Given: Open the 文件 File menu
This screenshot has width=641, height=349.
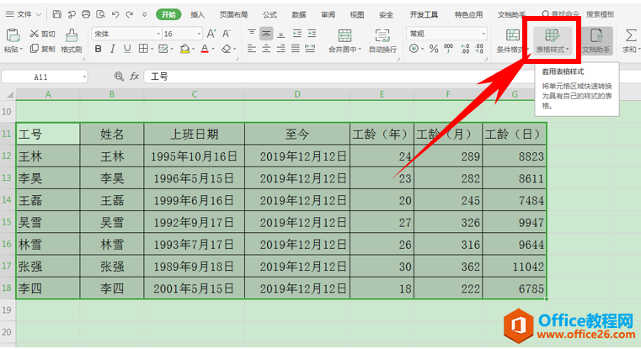Looking at the screenshot, I should point(24,14).
